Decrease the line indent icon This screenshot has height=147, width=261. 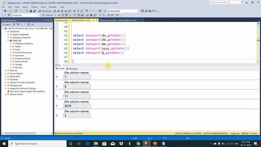108,15
